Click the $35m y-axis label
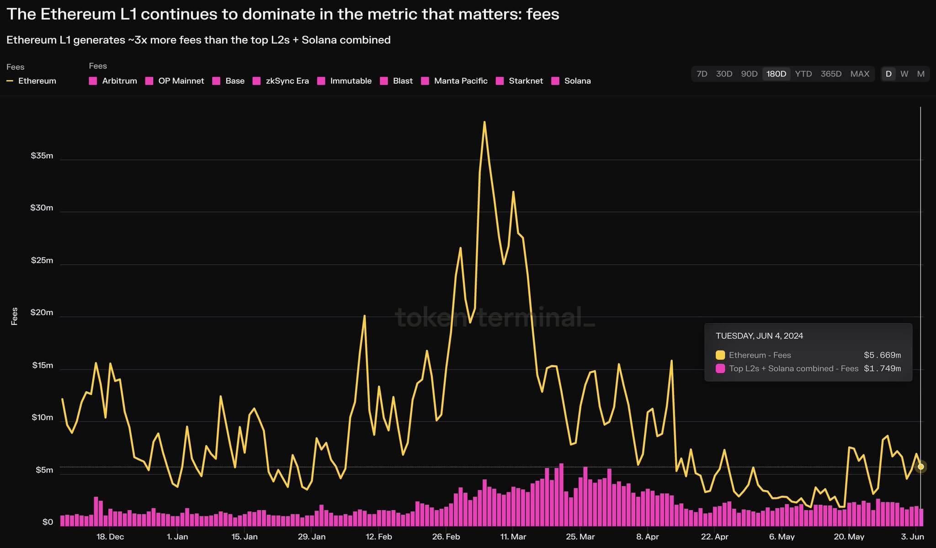The width and height of the screenshot is (936, 548). tap(42, 156)
